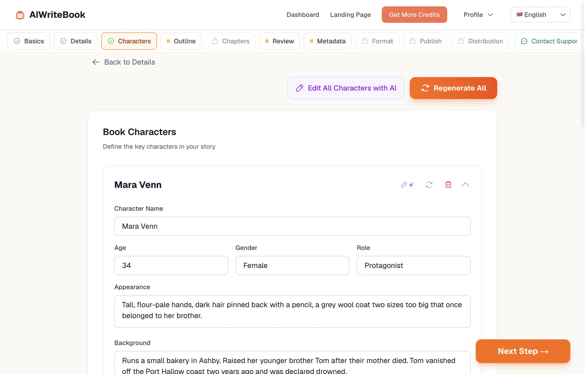The width and height of the screenshot is (585, 374).
Task: Click the lock icon on the Chapters tab
Action: (x=215, y=41)
